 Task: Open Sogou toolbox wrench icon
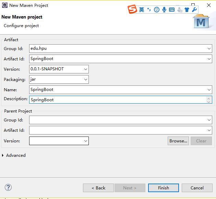pyautogui.click(x=194, y=10)
